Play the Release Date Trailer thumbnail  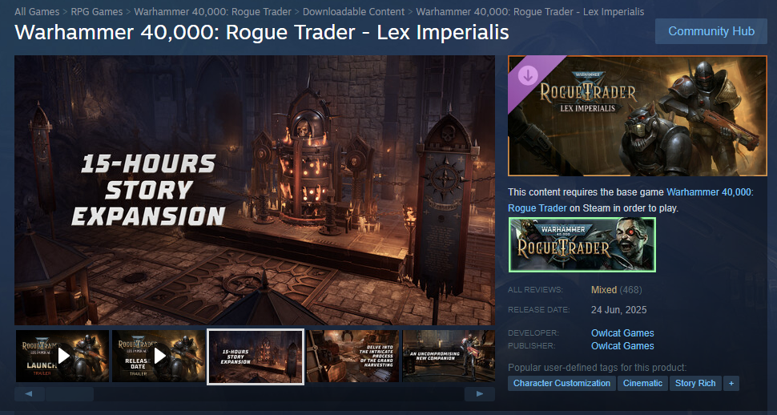159,356
